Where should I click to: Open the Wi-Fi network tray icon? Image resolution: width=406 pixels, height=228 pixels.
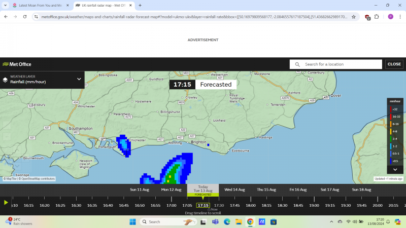click(349, 221)
